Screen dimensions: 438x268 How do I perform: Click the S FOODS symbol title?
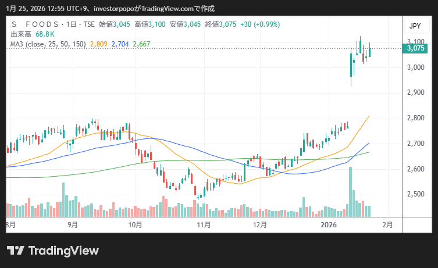(x=35, y=24)
